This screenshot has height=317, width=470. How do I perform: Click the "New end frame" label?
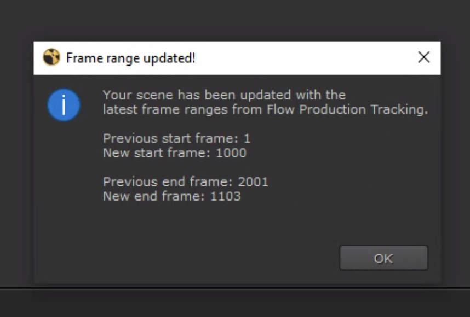(153, 196)
